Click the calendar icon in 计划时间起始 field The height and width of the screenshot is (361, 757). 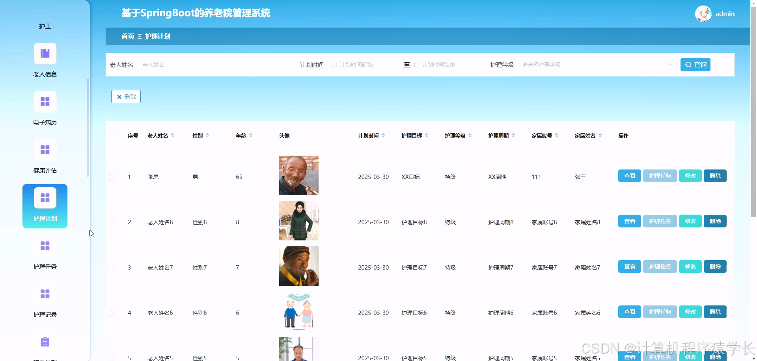(334, 64)
